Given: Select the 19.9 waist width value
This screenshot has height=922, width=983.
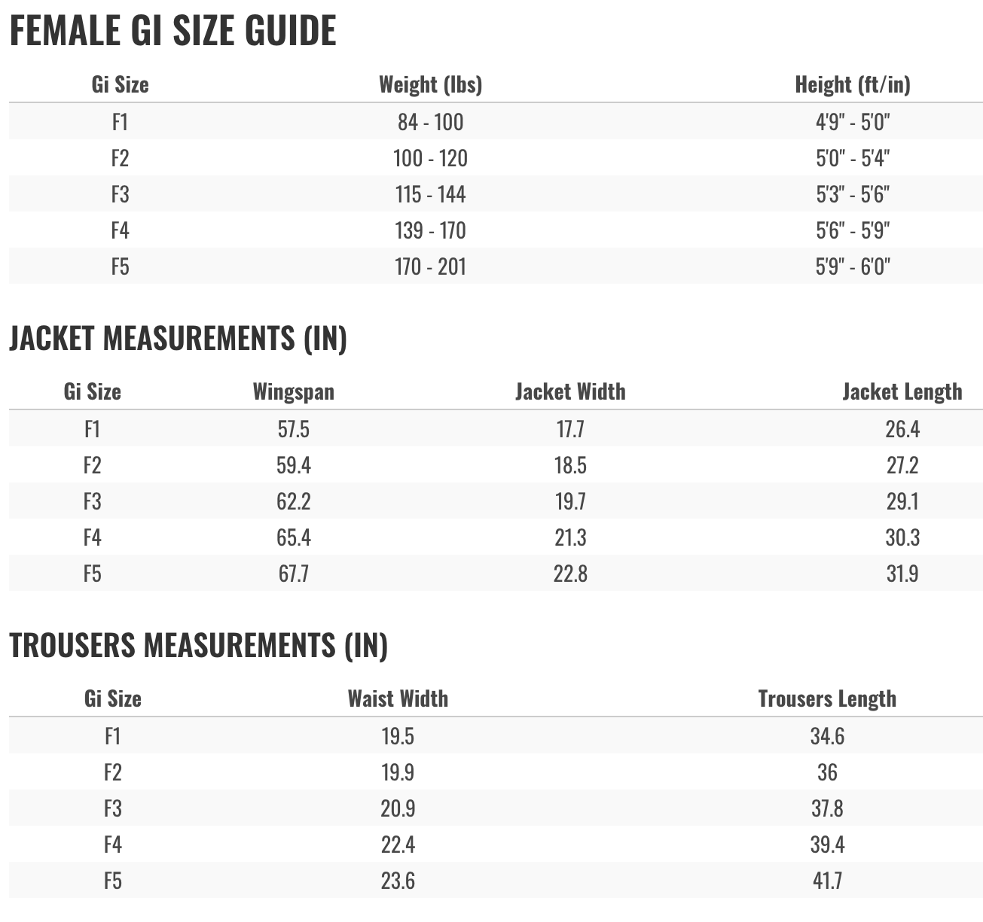Looking at the screenshot, I should tap(398, 772).
